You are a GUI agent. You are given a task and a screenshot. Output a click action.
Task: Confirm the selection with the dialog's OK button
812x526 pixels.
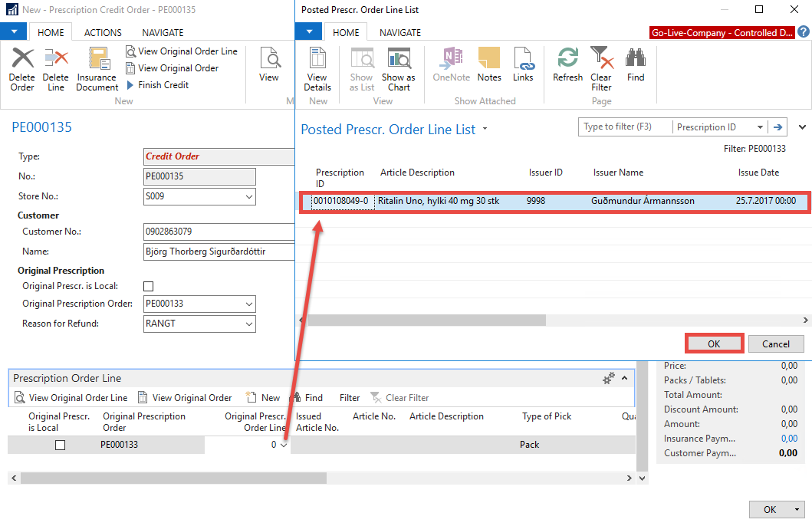714,344
